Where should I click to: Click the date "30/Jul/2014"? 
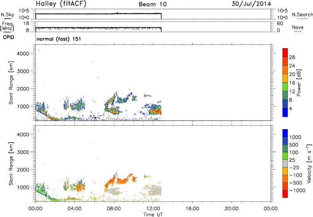click(251, 4)
